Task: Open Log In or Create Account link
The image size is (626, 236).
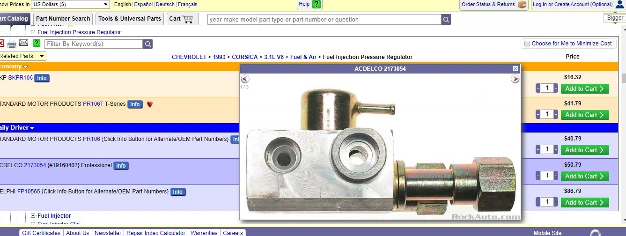Action: [573, 4]
